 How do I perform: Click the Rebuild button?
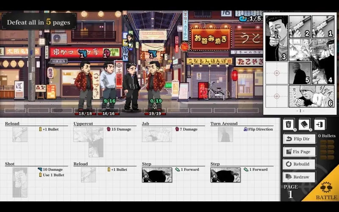click(299, 164)
